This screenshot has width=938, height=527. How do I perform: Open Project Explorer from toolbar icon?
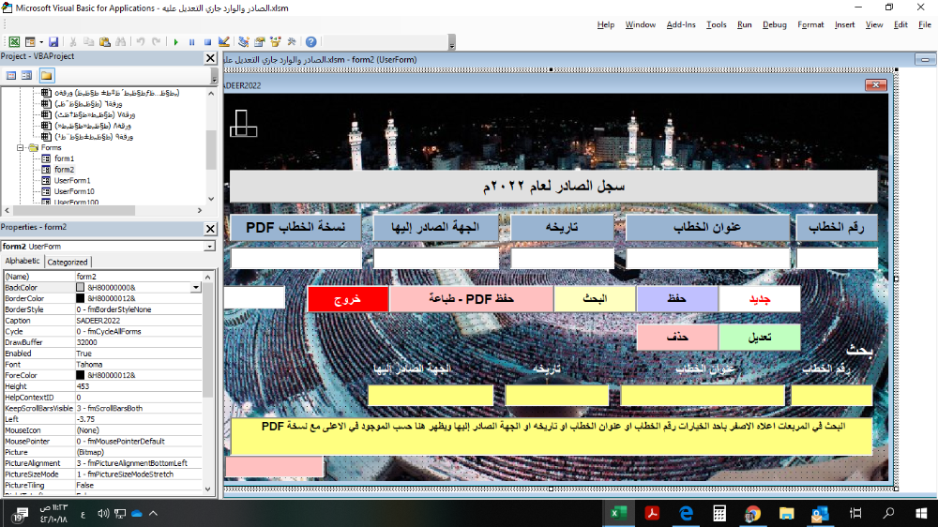[x=244, y=42]
